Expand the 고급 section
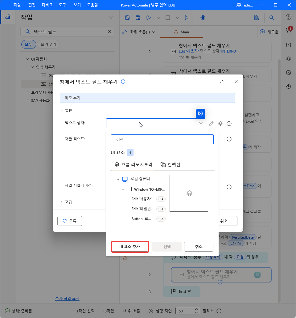Viewport: 296px width, 318px height. tap(61, 202)
